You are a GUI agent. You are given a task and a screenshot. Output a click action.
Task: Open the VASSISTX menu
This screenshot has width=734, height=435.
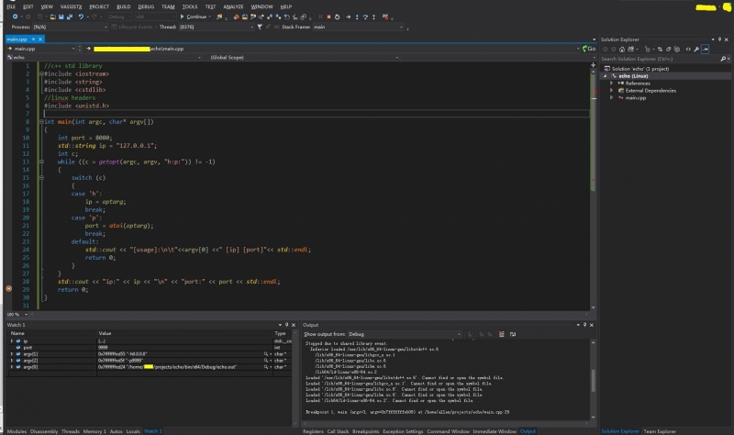pos(72,6)
